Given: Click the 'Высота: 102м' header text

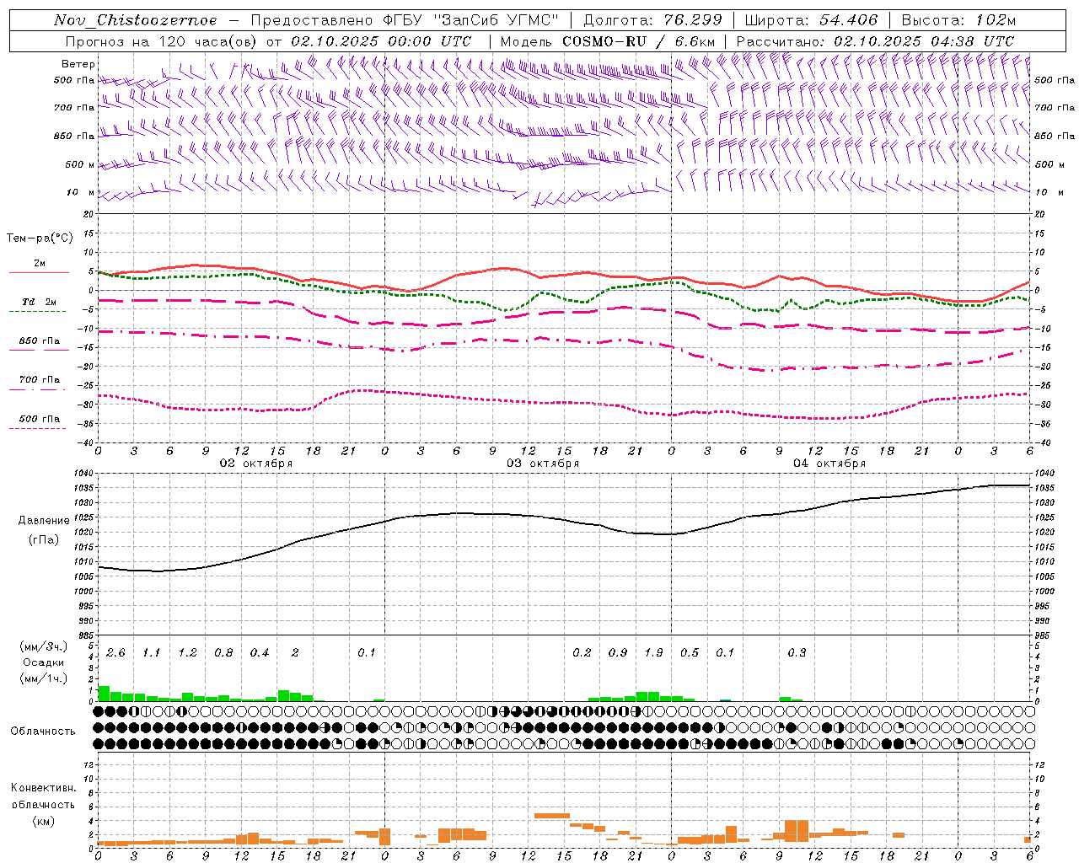Looking at the screenshot, I should [958, 20].
